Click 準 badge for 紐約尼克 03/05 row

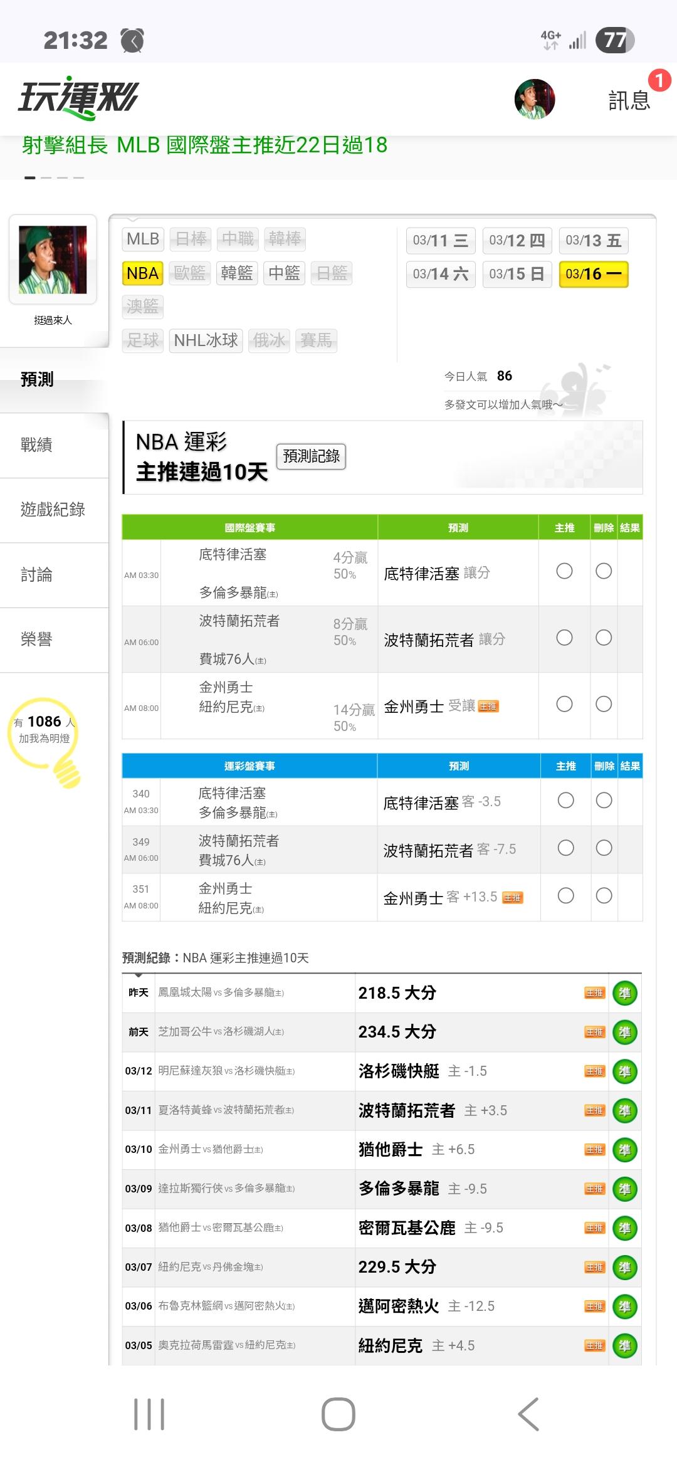point(625,1345)
